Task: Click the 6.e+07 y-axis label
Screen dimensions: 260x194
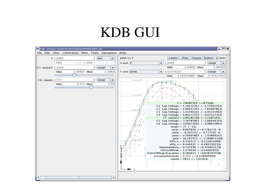Action: [137, 80]
